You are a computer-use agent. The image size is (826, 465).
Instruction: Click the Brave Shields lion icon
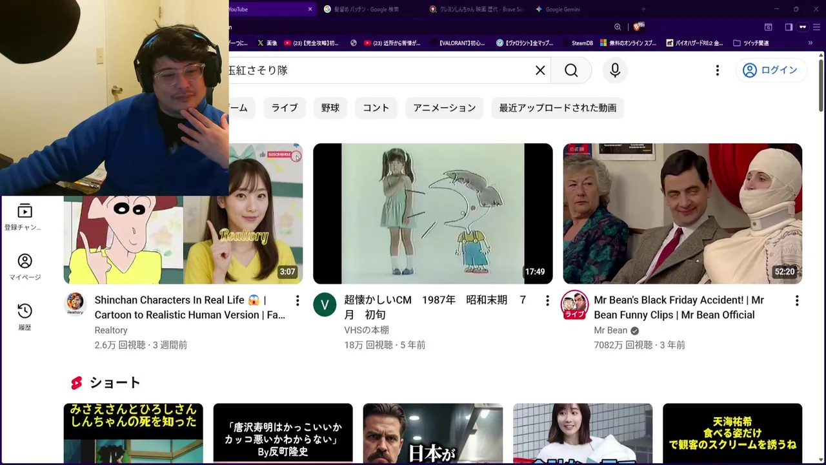(x=638, y=26)
